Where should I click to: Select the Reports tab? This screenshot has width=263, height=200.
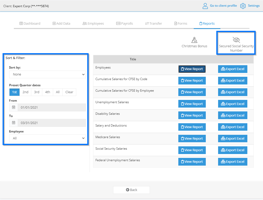[x=207, y=23]
